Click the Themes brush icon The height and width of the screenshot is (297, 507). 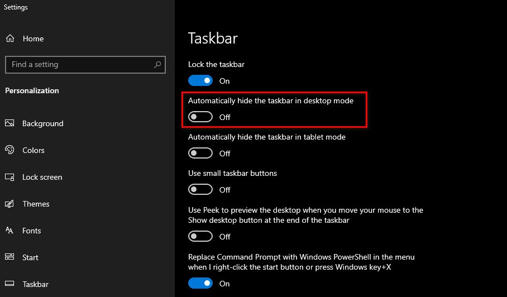click(x=9, y=204)
